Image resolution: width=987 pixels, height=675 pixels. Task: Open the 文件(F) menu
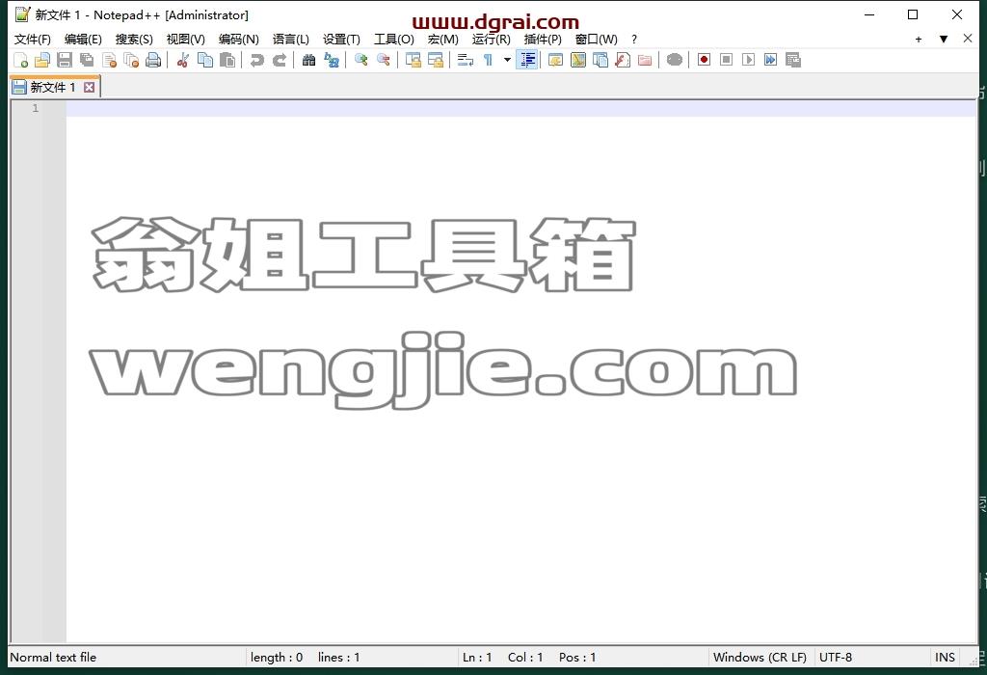[x=32, y=39]
